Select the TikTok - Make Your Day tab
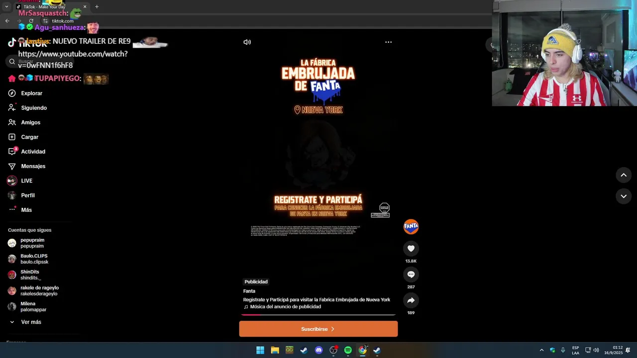 [x=51, y=7]
